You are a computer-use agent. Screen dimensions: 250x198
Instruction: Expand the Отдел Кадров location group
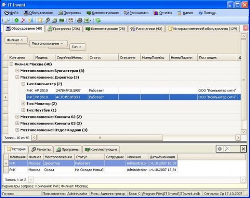click(17, 130)
